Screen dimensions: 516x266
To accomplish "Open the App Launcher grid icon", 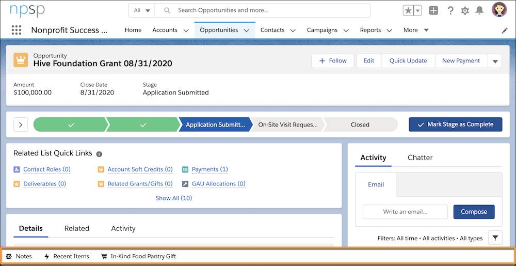I will pyautogui.click(x=16, y=30).
